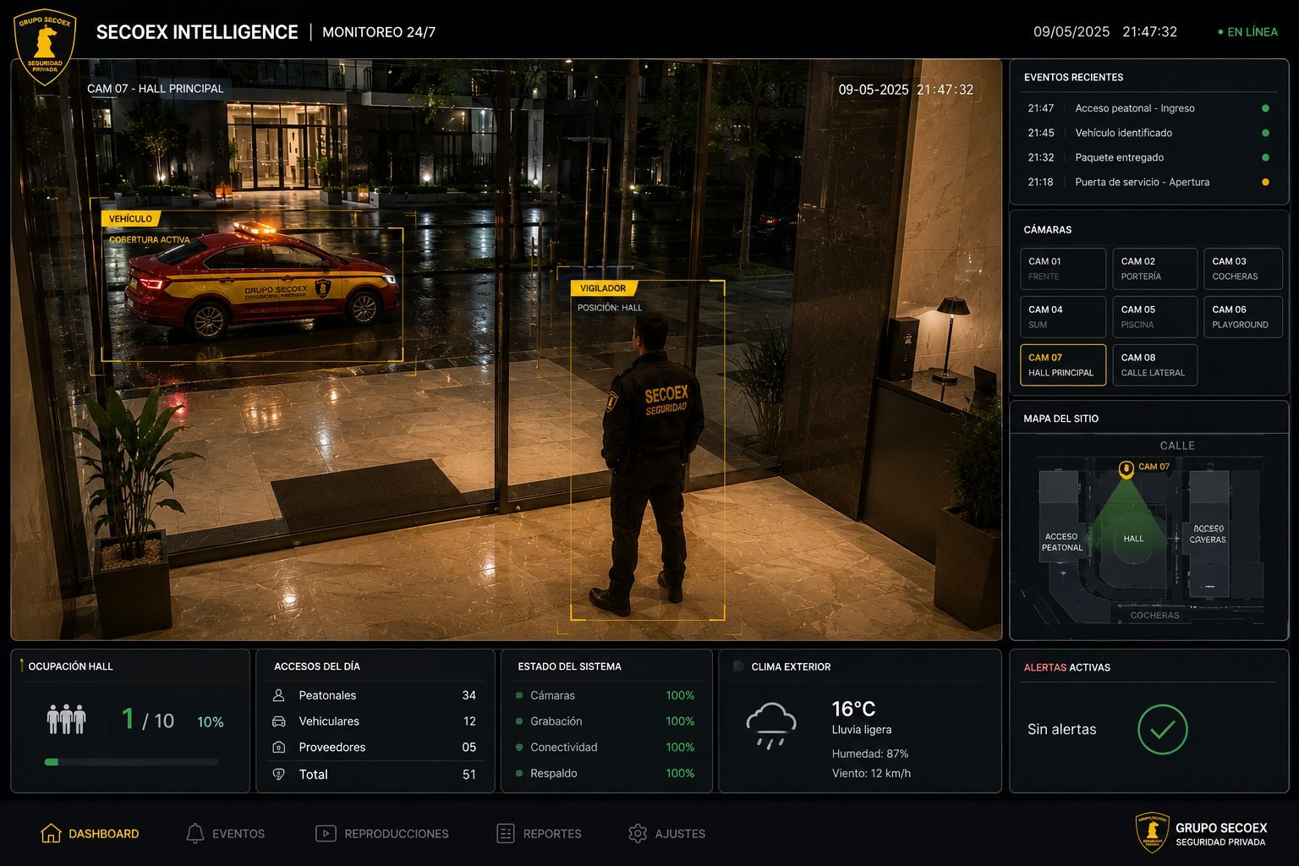Image resolution: width=1299 pixels, height=866 pixels.
Task: Click the Reproducciones play icon
Action: [326, 833]
